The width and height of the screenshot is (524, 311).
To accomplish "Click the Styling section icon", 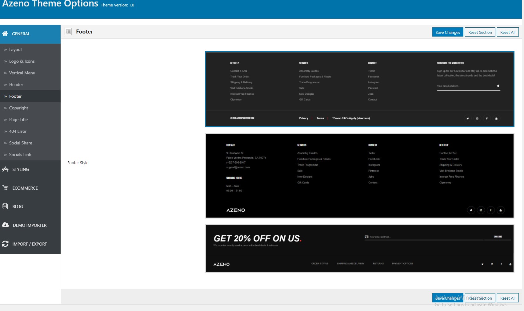I will pos(5,169).
